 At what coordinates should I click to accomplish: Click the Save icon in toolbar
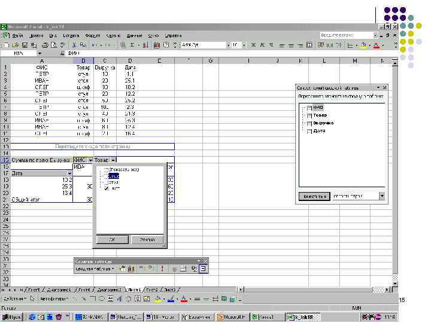[x=25, y=45]
